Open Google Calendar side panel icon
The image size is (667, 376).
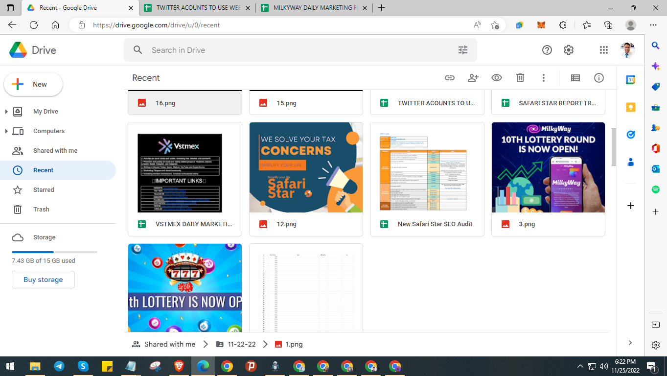(631, 80)
